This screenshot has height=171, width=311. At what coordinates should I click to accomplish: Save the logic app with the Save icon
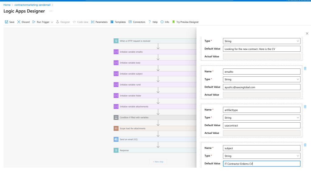tap(6, 22)
